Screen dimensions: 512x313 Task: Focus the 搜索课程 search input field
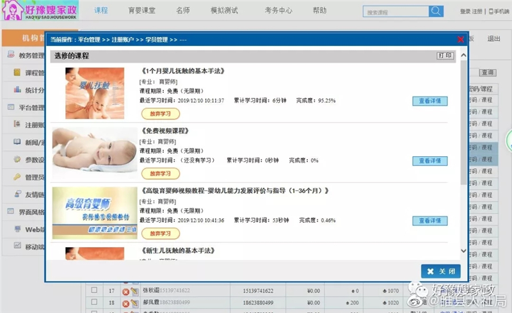click(x=396, y=12)
